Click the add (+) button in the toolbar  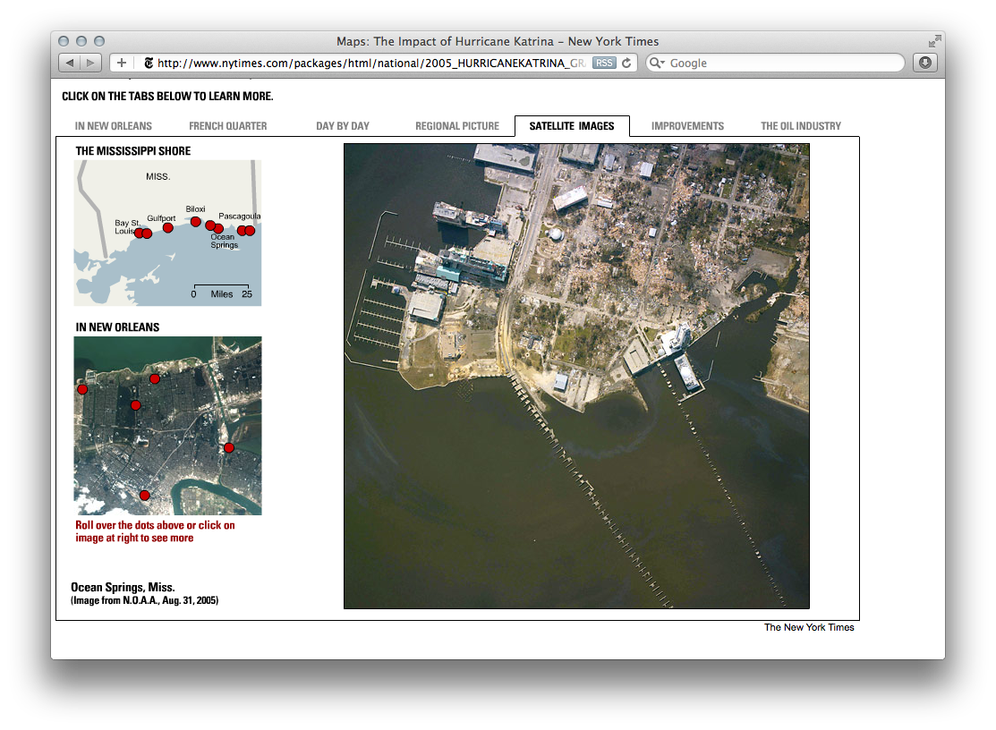point(121,63)
